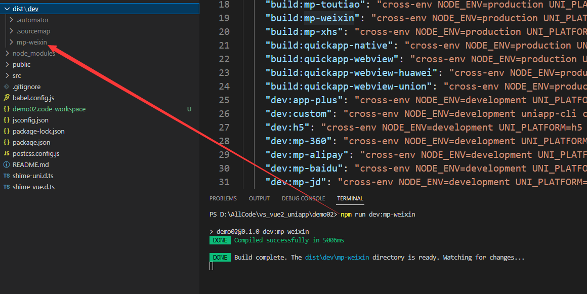The width and height of the screenshot is (587, 294).
Task: Click the "build:mp-weixin" key in editor
Action: (313, 18)
